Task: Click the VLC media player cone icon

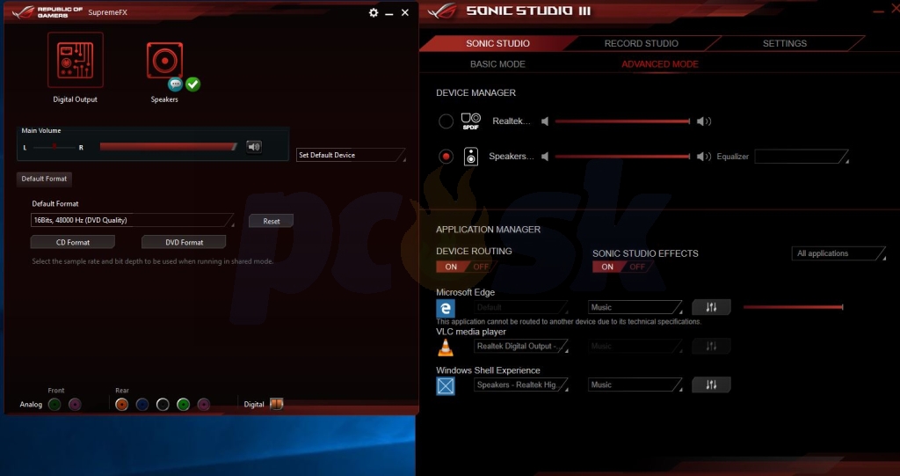Action: pyautogui.click(x=446, y=348)
